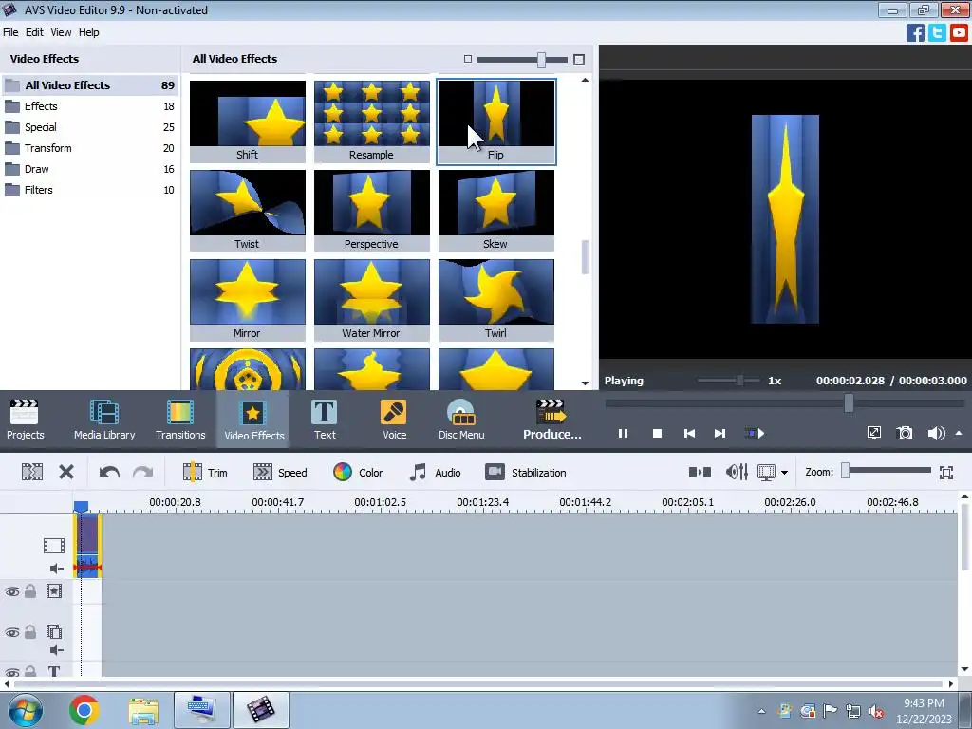Redo the last action
The height and width of the screenshot is (729, 972).
tap(142, 473)
